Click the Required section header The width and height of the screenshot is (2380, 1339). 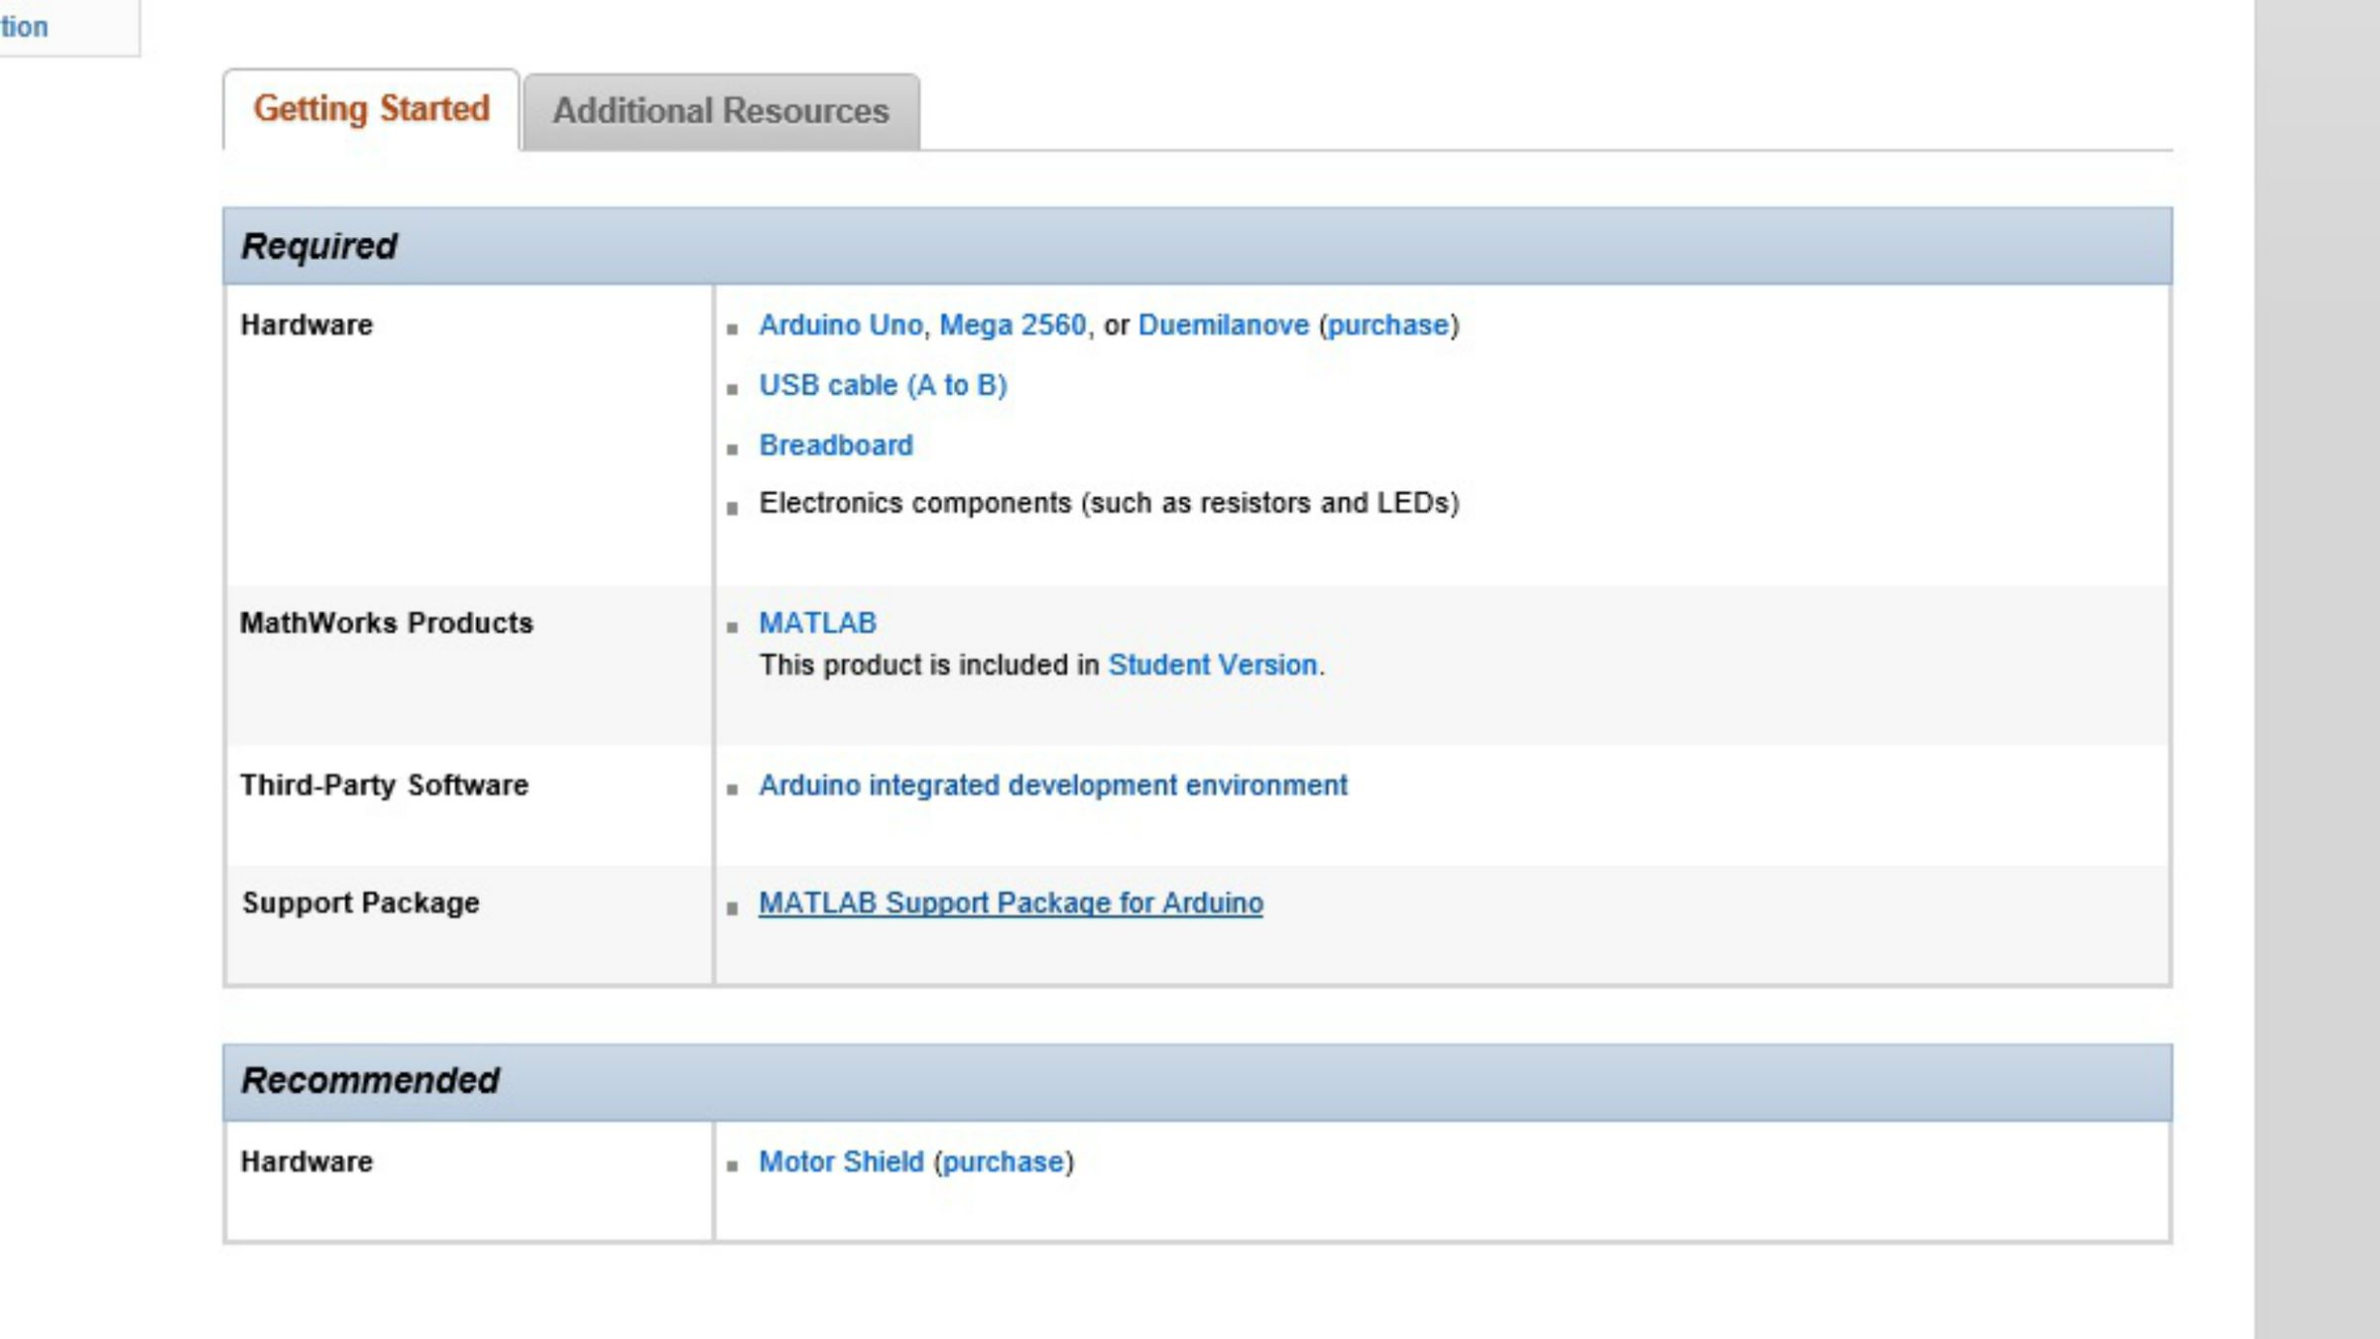tap(318, 246)
